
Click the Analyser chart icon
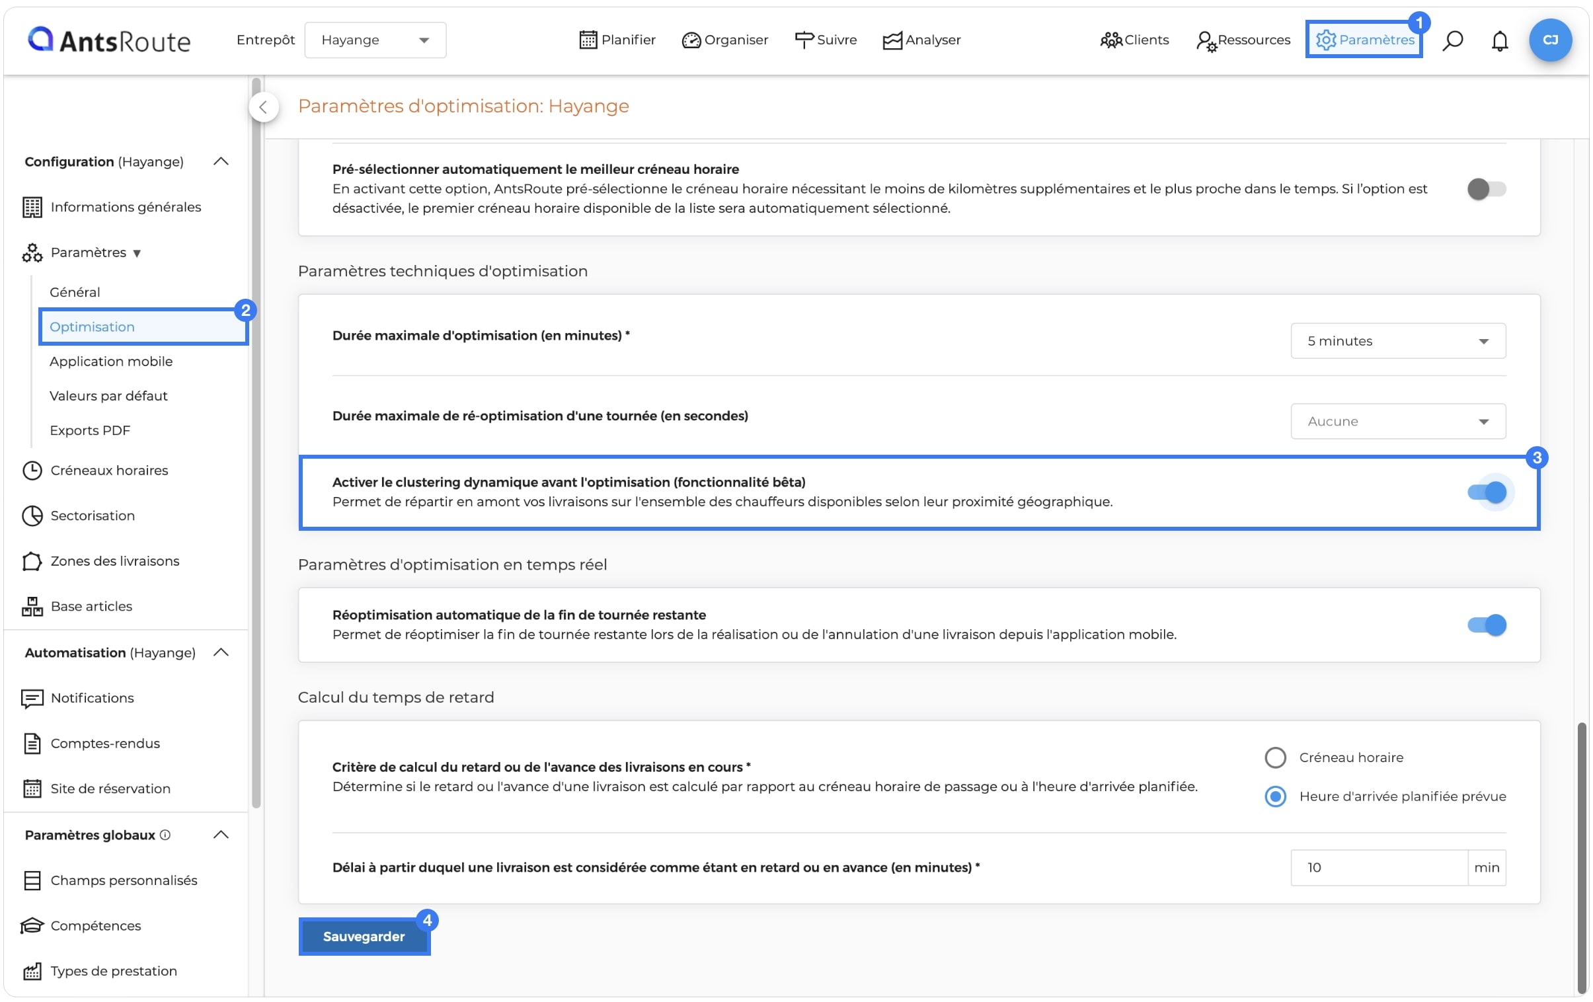click(x=892, y=40)
